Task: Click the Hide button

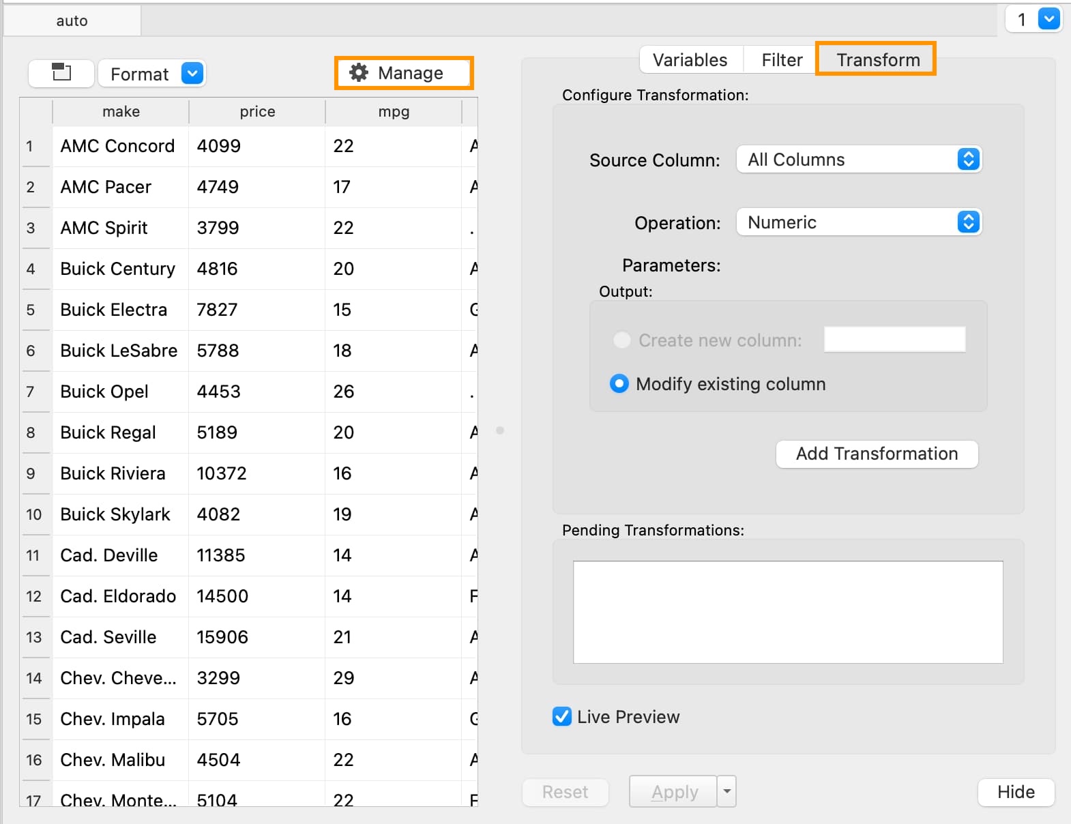Action: [x=1015, y=792]
